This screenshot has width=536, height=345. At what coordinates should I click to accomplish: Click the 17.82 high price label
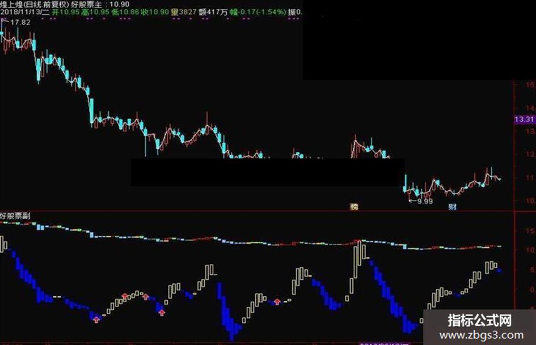(x=20, y=23)
